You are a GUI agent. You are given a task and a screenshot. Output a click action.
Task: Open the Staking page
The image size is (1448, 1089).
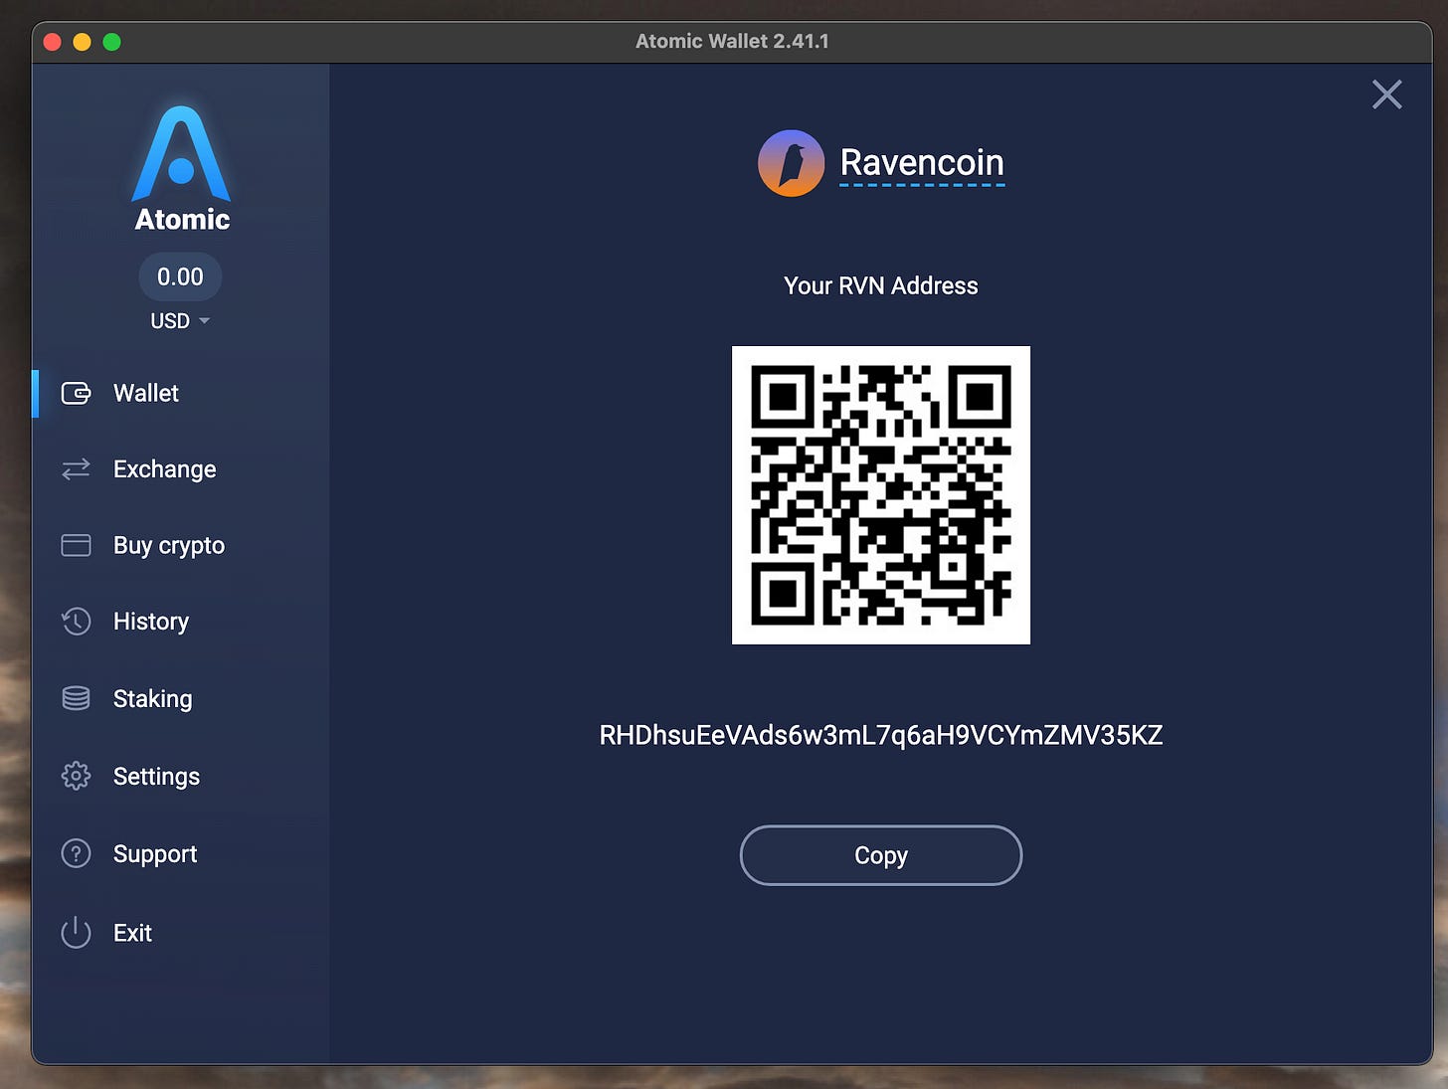pos(153,699)
